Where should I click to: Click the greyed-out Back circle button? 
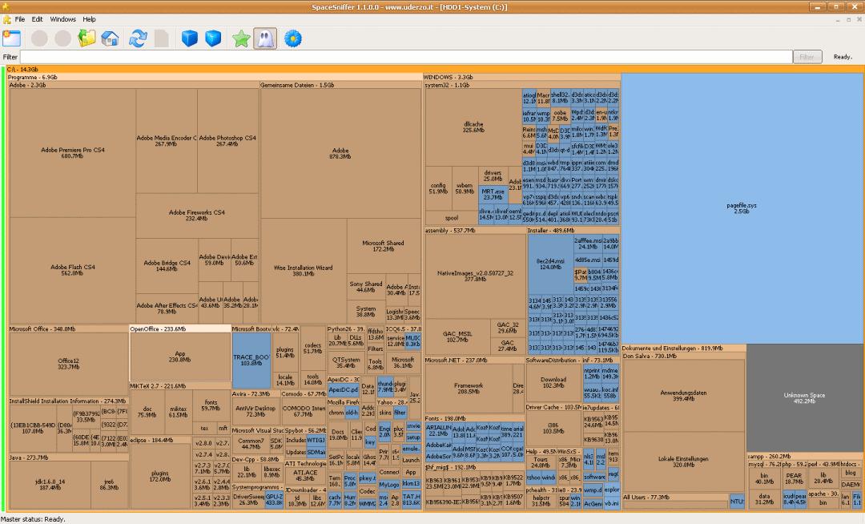(39, 38)
